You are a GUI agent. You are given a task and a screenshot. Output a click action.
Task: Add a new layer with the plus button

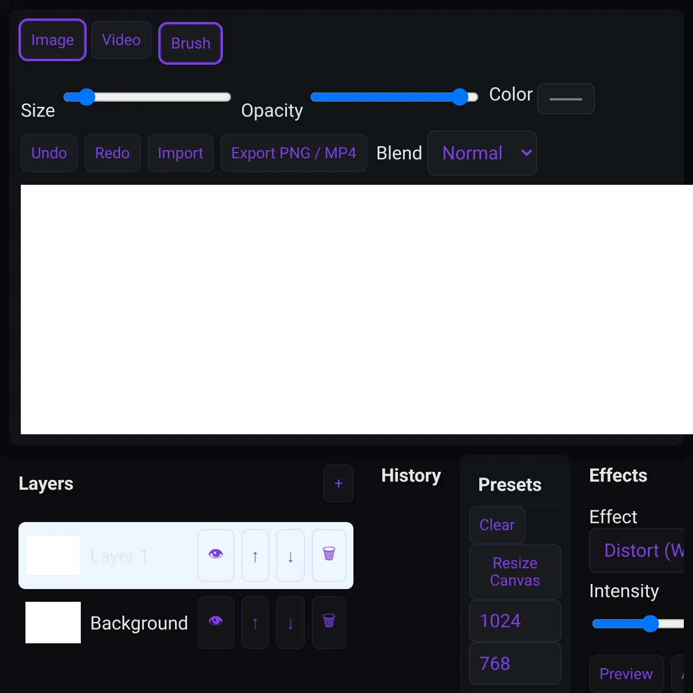click(x=338, y=483)
